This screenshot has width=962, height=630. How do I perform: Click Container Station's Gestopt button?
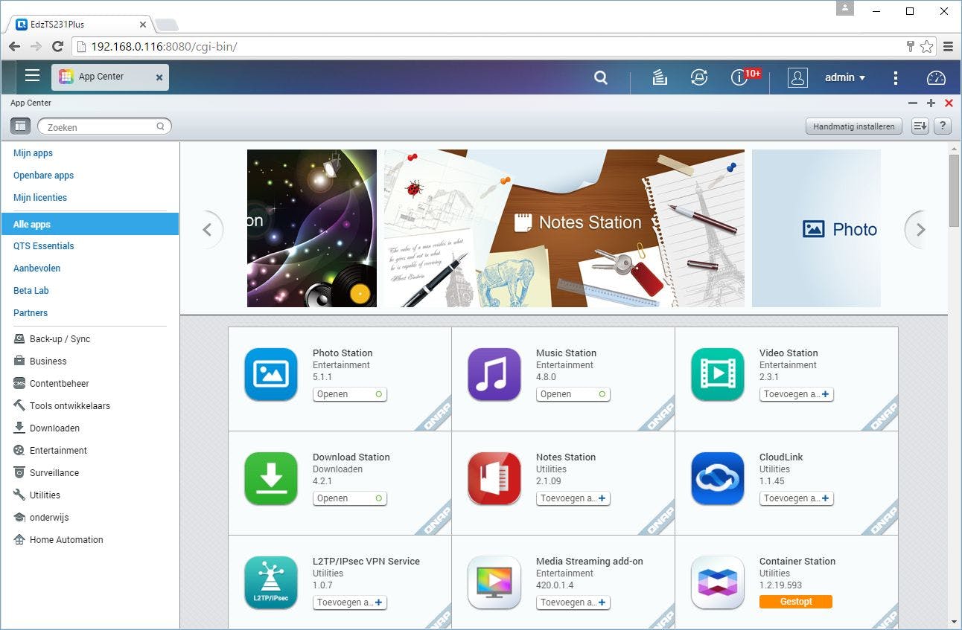pos(796,602)
